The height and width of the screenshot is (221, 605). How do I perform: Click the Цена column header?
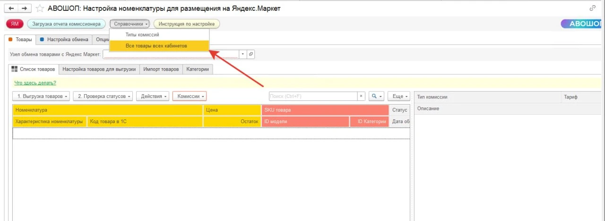[232, 110]
